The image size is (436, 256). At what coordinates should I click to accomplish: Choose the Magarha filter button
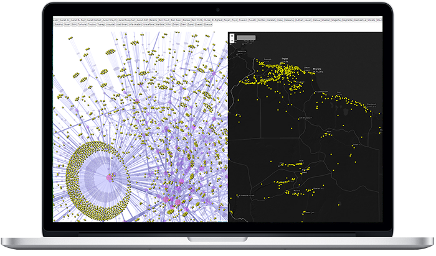click(x=336, y=21)
